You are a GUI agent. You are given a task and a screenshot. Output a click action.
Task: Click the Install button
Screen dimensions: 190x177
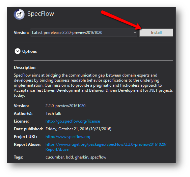[156, 33]
